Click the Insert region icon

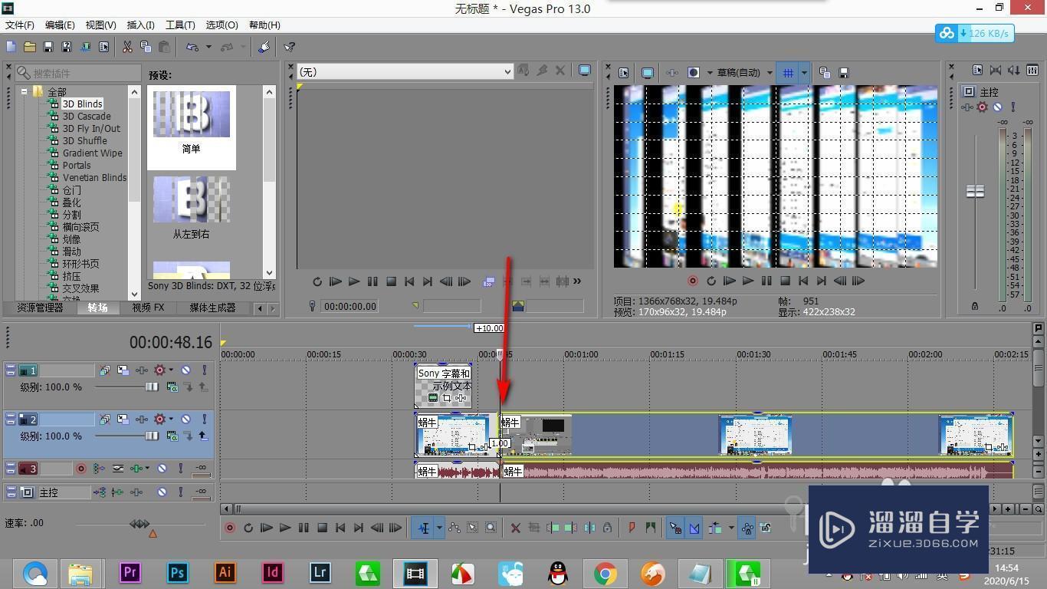(x=651, y=528)
